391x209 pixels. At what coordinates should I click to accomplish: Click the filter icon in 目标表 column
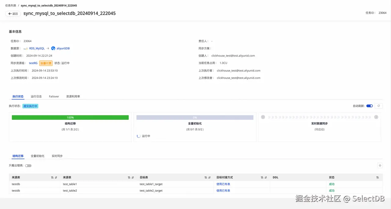click(x=206, y=178)
